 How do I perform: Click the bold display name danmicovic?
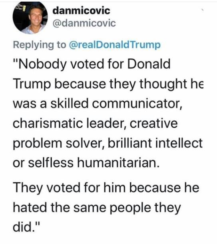pyautogui.click(x=81, y=11)
